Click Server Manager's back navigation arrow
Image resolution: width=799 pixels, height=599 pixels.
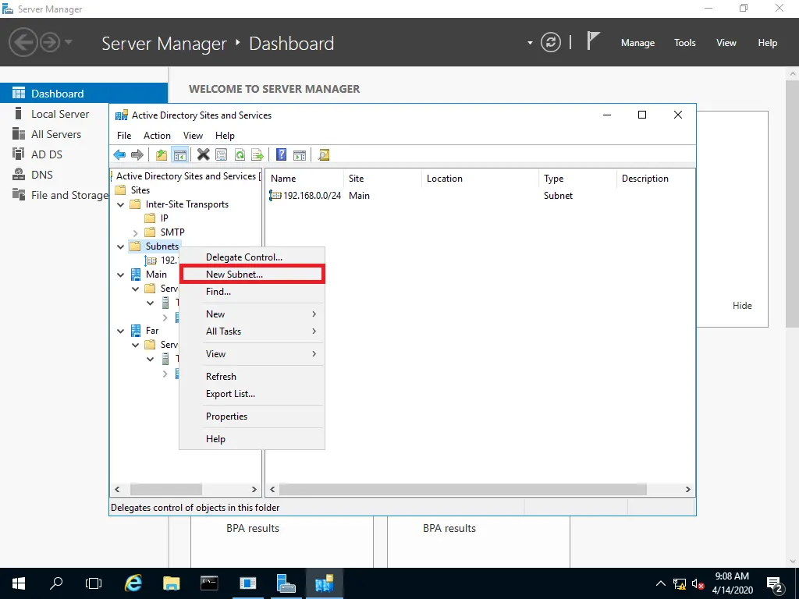(23, 42)
